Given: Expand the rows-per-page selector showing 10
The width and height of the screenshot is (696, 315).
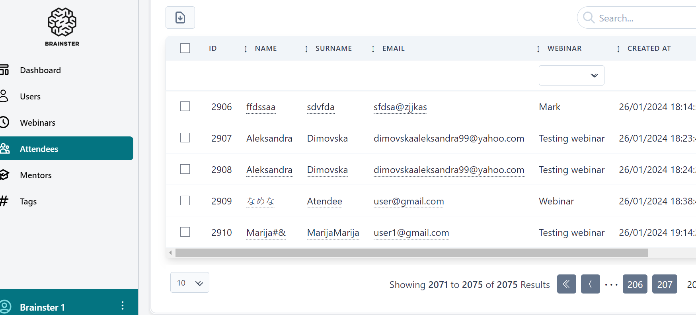Looking at the screenshot, I should [x=189, y=283].
